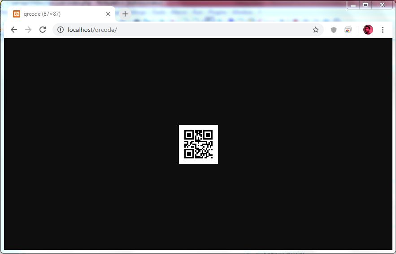Focus the localhost/qrcode/ address bar
This screenshot has height=254, width=396.
pos(187,30)
